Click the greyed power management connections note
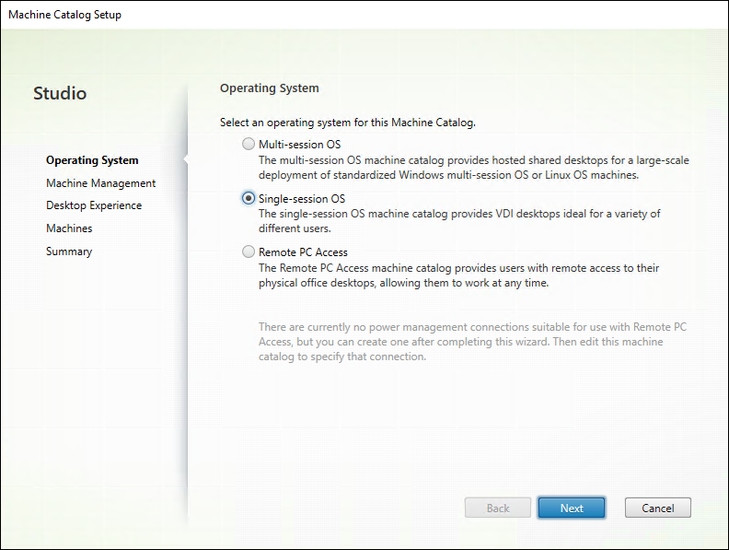Screen dimensions: 729x550 point(472,342)
